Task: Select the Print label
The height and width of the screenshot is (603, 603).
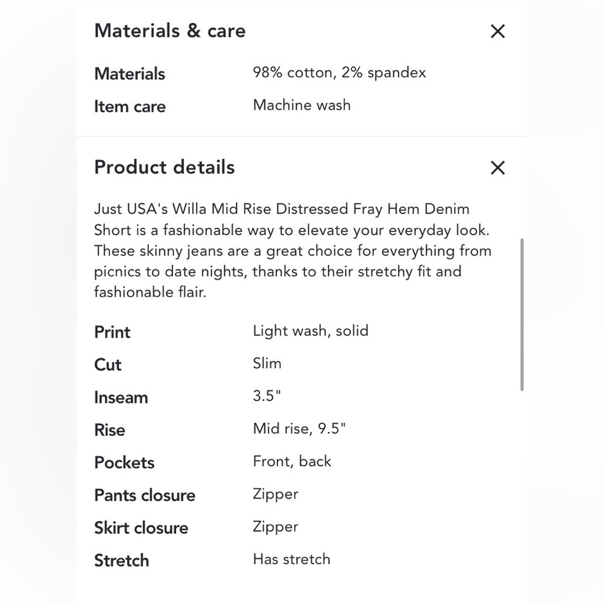Action: point(112,332)
